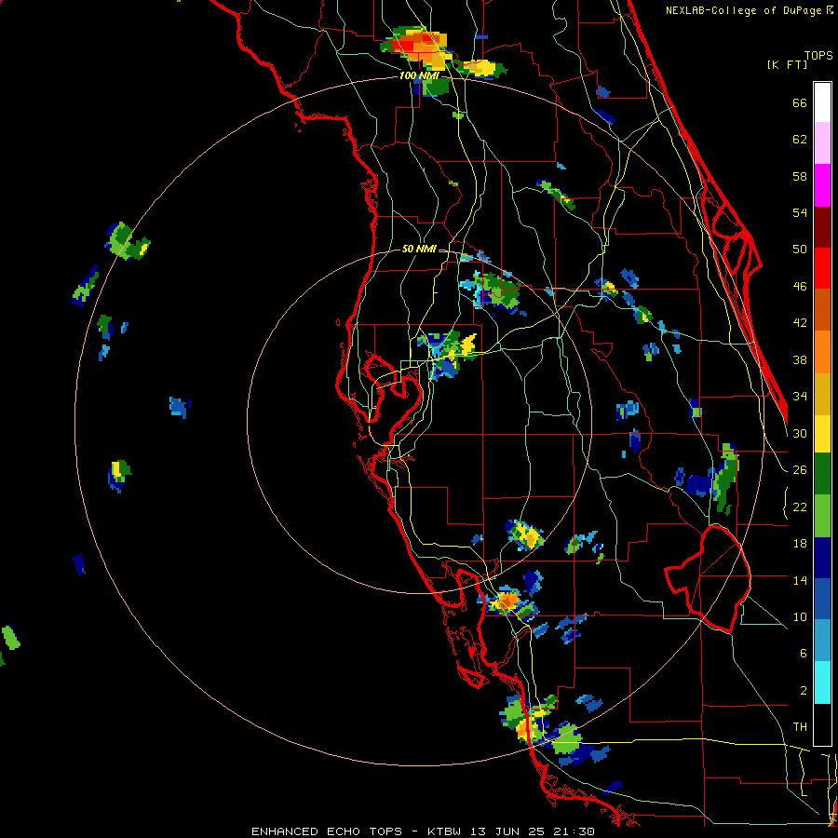
Task: Click the legend value 66
Action: (x=800, y=103)
